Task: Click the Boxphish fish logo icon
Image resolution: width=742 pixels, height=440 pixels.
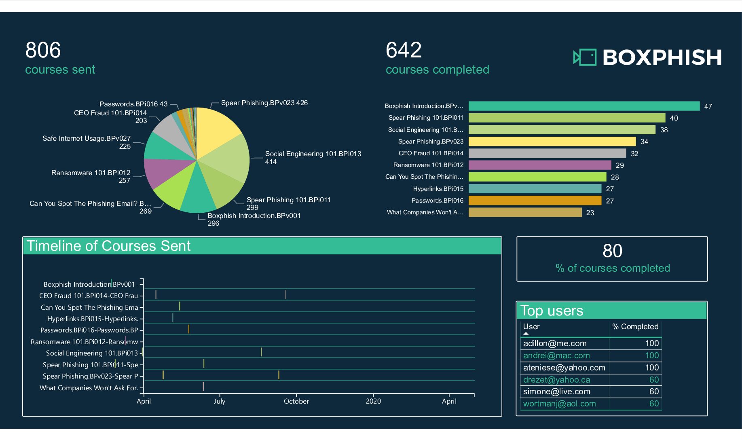Action: coord(585,57)
